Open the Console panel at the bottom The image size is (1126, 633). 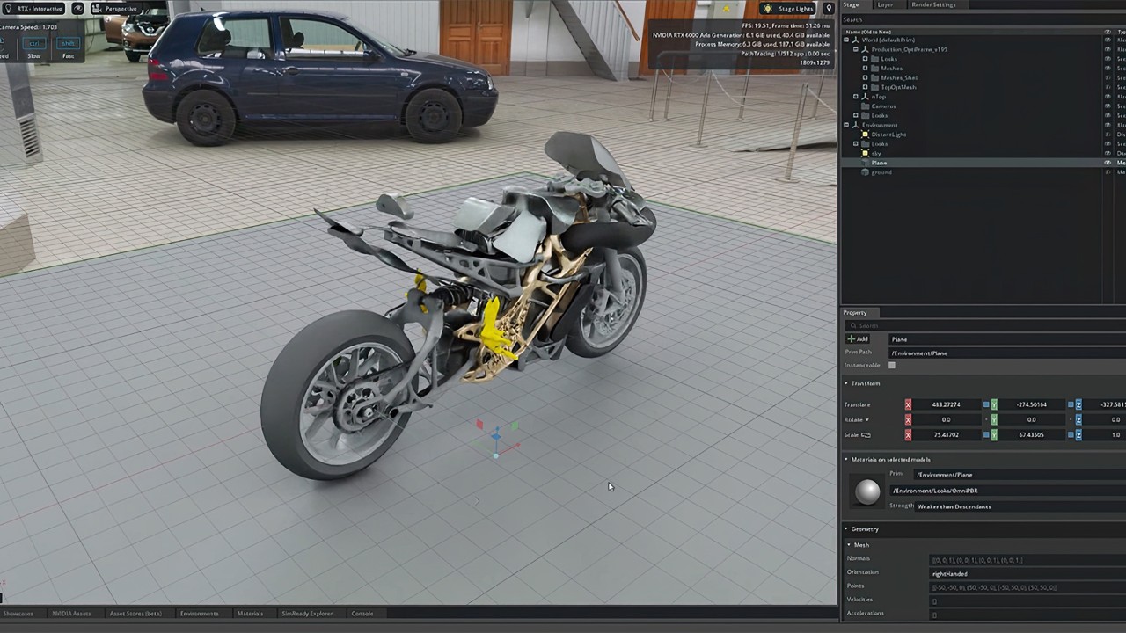point(362,613)
